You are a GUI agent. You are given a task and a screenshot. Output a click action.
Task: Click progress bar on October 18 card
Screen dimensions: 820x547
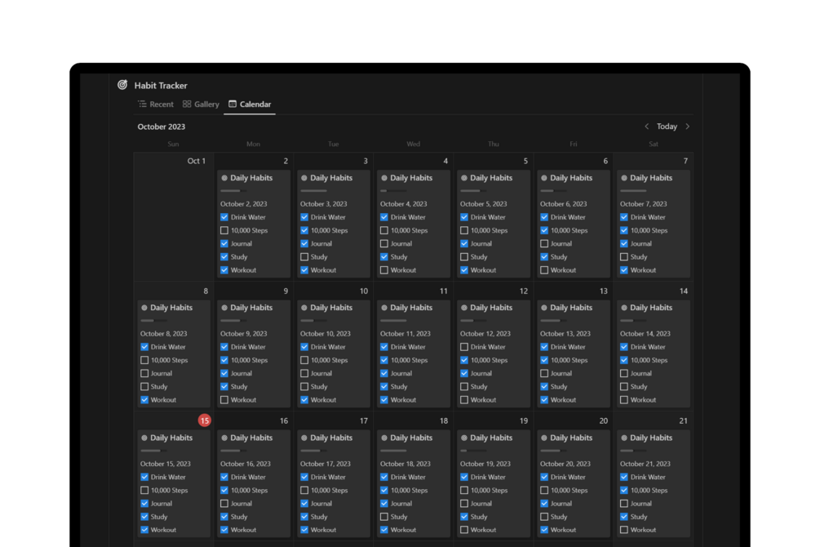[394, 451]
